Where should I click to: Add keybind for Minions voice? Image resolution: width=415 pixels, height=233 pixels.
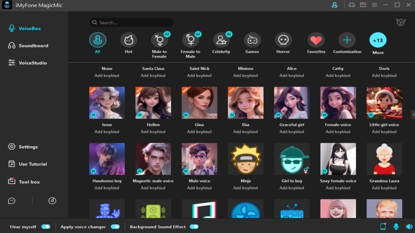click(x=245, y=76)
